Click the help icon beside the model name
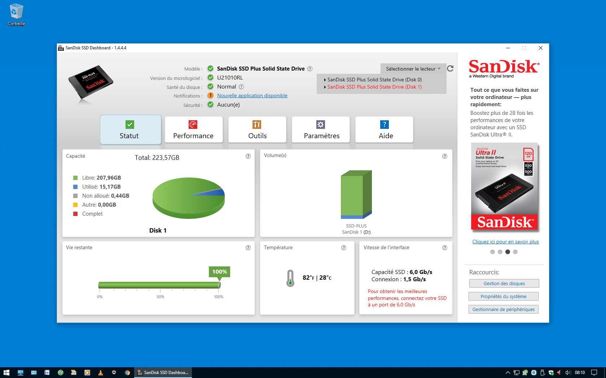 tap(310, 69)
